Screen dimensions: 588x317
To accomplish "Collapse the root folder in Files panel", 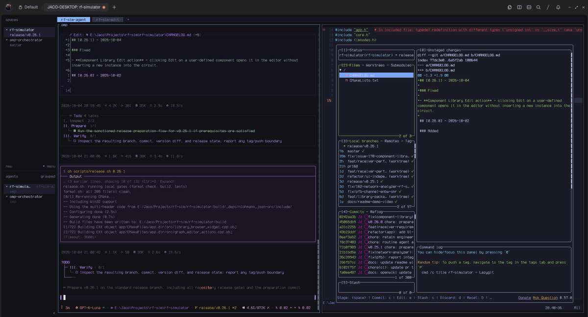I will [341, 70].
